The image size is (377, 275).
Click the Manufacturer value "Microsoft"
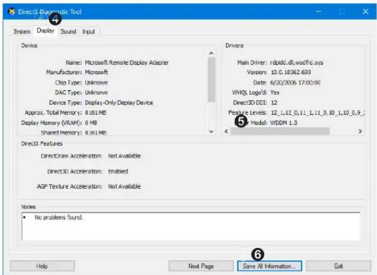(x=97, y=72)
